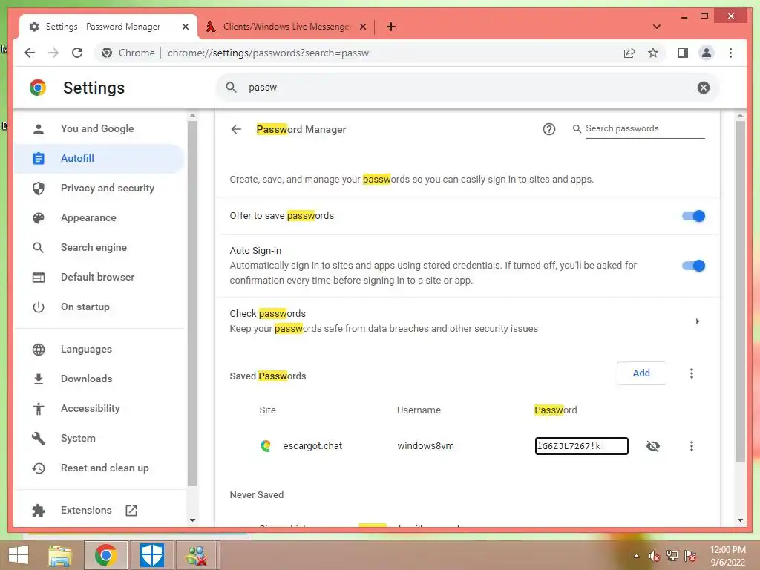This screenshot has width=760, height=570.
Task: Clear the settings search with X icon
Action: click(704, 88)
